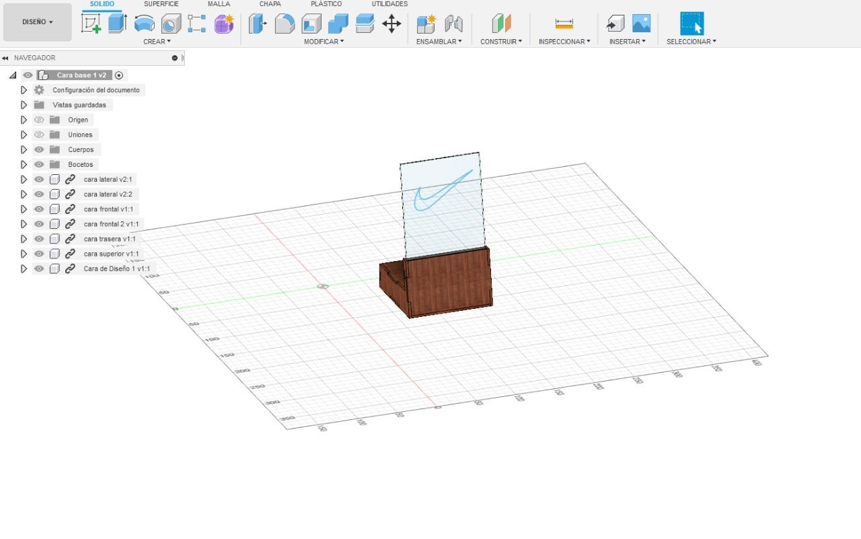Expand the Bocetos node
Viewport: 861px width, 539px height.
(24, 164)
